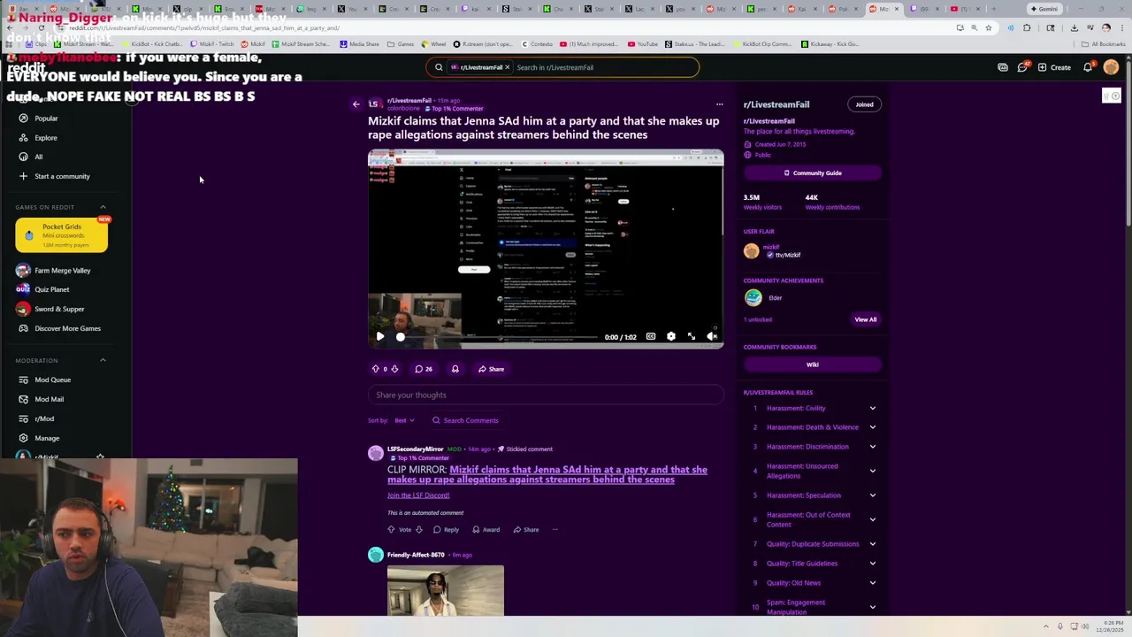Award the LSFSecondaryMirror comment
The image size is (1132, 637).
click(486, 530)
